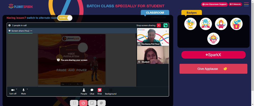
Task: Click the page number field in shared slide
Action: pos(66,84)
